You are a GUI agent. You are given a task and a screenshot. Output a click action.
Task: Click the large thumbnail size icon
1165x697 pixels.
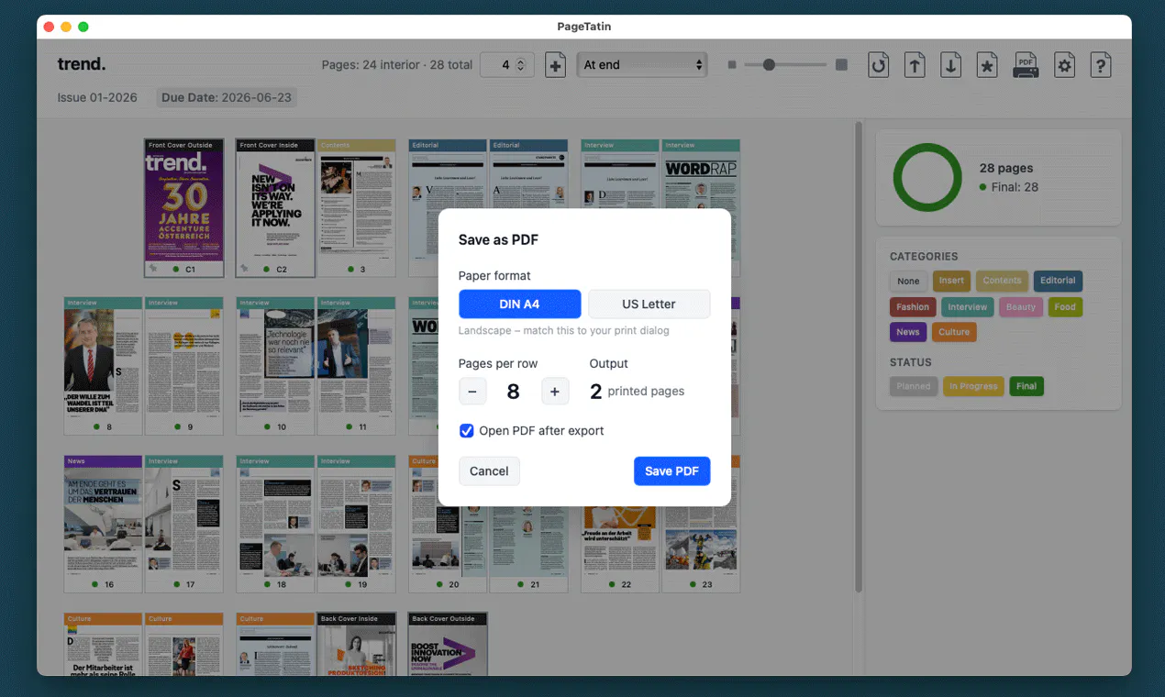tap(841, 65)
